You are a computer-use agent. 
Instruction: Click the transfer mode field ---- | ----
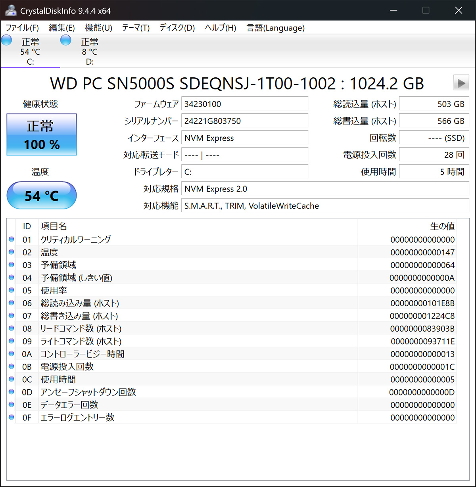[x=245, y=155]
